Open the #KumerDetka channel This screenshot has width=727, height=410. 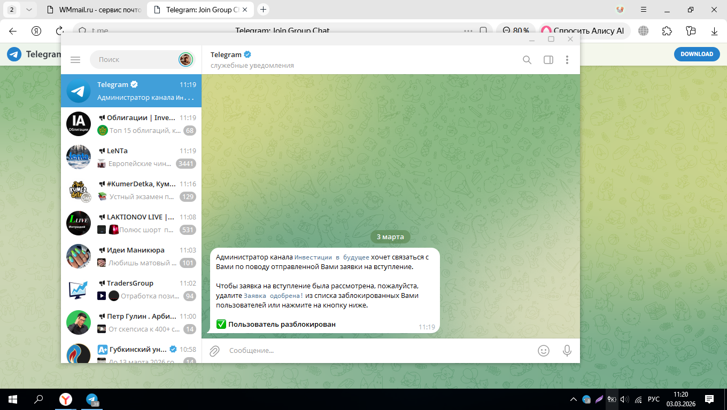(x=132, y=190)
